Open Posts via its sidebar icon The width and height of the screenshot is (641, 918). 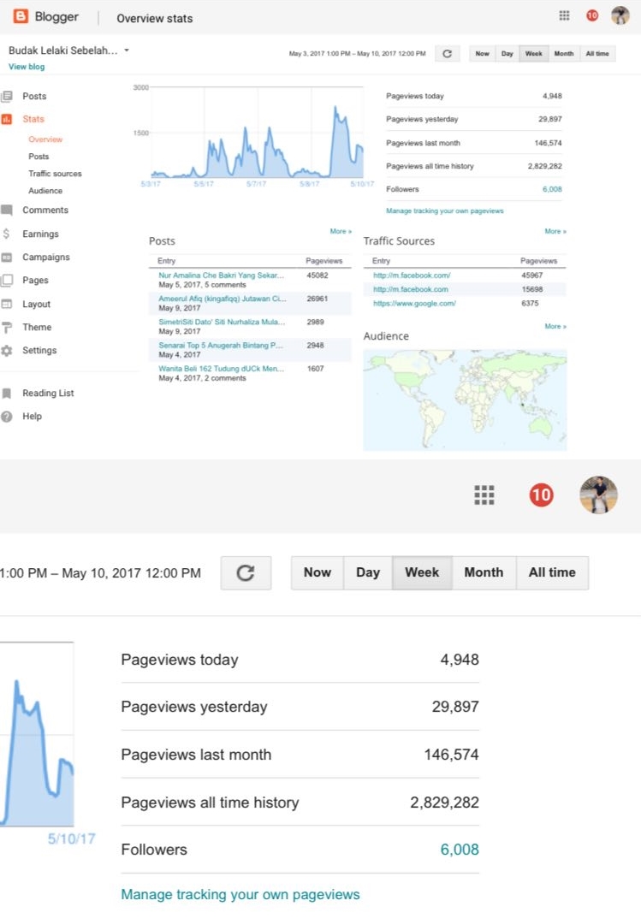[x=7, y=96]
